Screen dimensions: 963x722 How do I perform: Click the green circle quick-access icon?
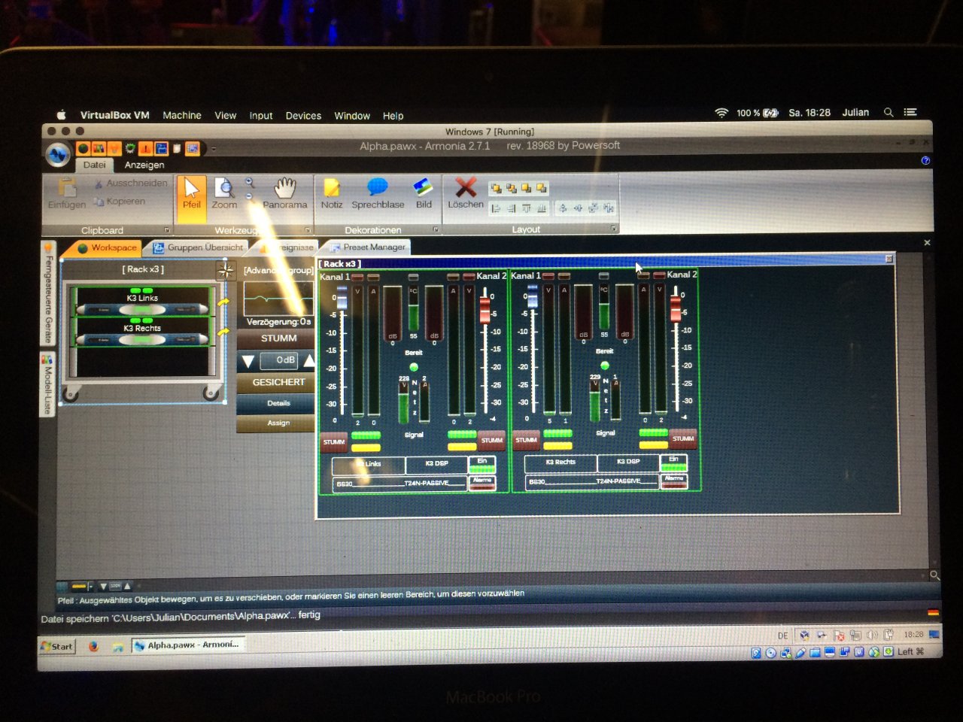pyautogui.click(x=84, y=148)
